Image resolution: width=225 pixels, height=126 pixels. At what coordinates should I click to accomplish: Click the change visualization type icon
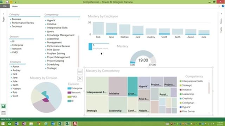80,71
